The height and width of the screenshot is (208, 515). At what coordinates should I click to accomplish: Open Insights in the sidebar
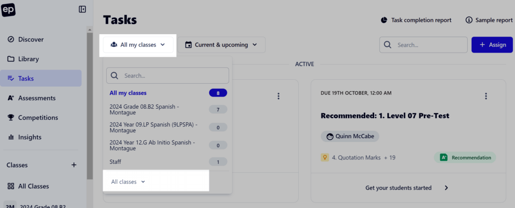point(41,137)
